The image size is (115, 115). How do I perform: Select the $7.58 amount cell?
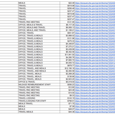click(67, 106)
